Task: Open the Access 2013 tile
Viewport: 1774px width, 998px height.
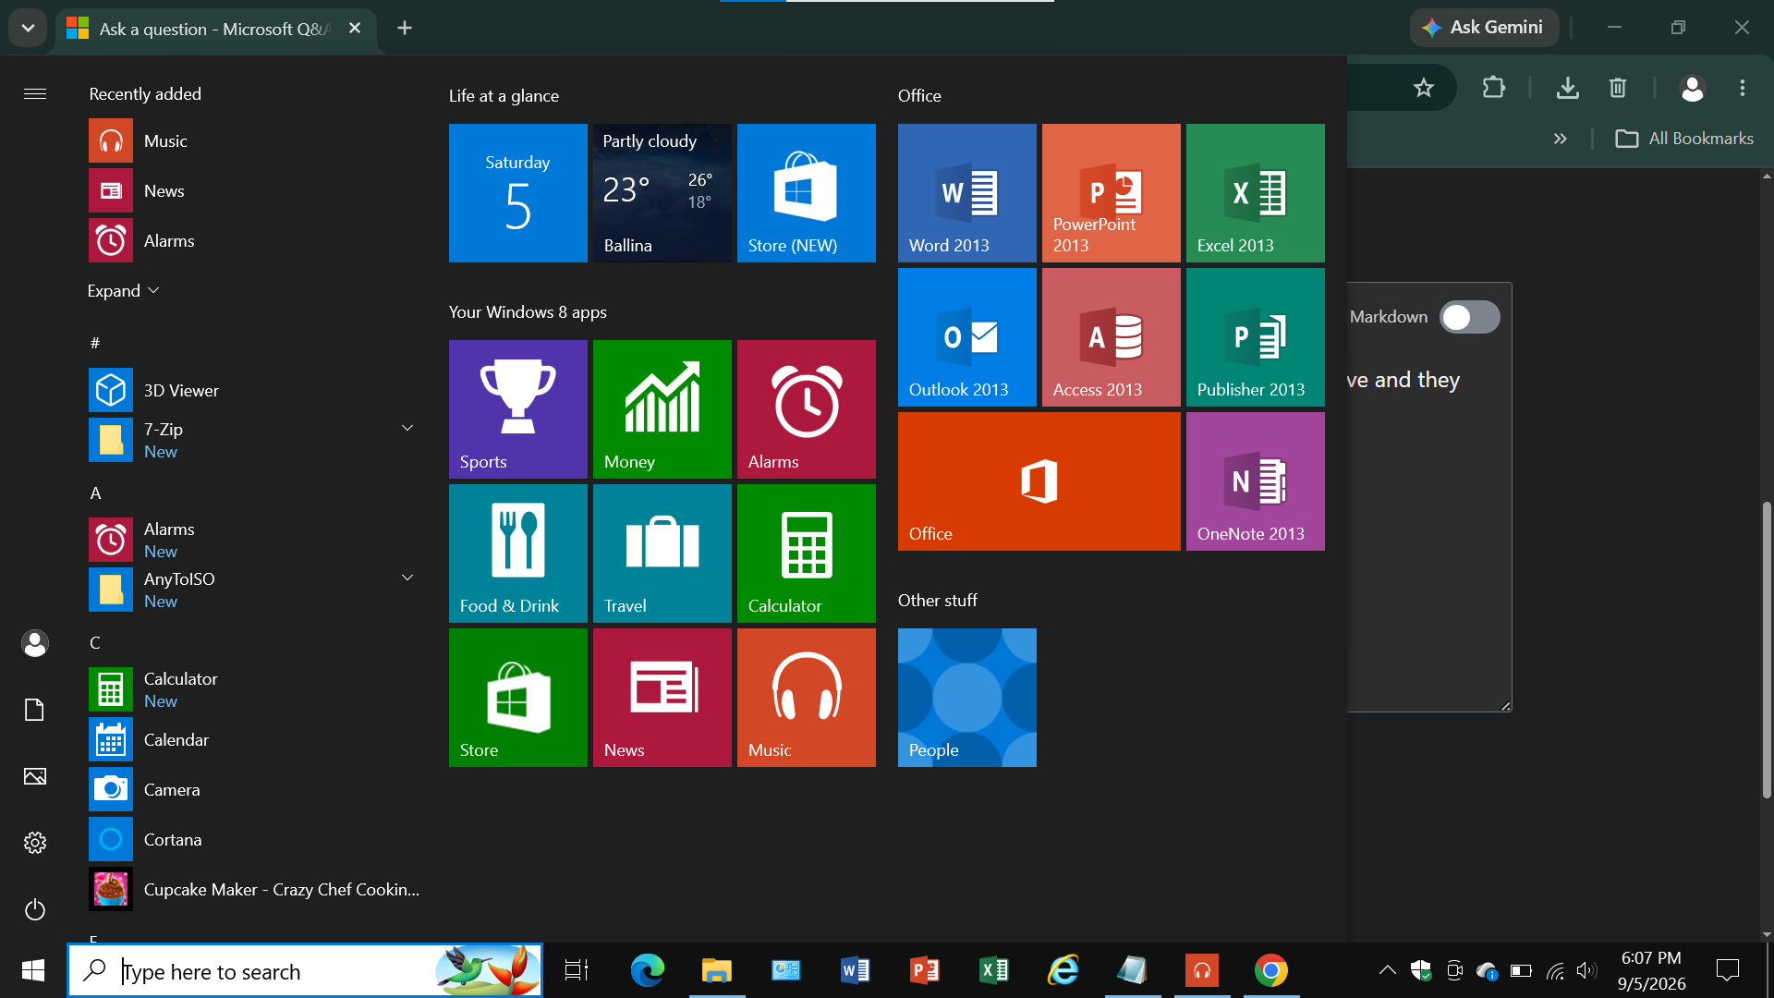Action: tap(1111, 337)
